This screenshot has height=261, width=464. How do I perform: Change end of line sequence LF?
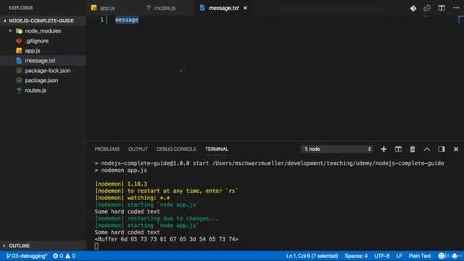(x=399, y=256)
